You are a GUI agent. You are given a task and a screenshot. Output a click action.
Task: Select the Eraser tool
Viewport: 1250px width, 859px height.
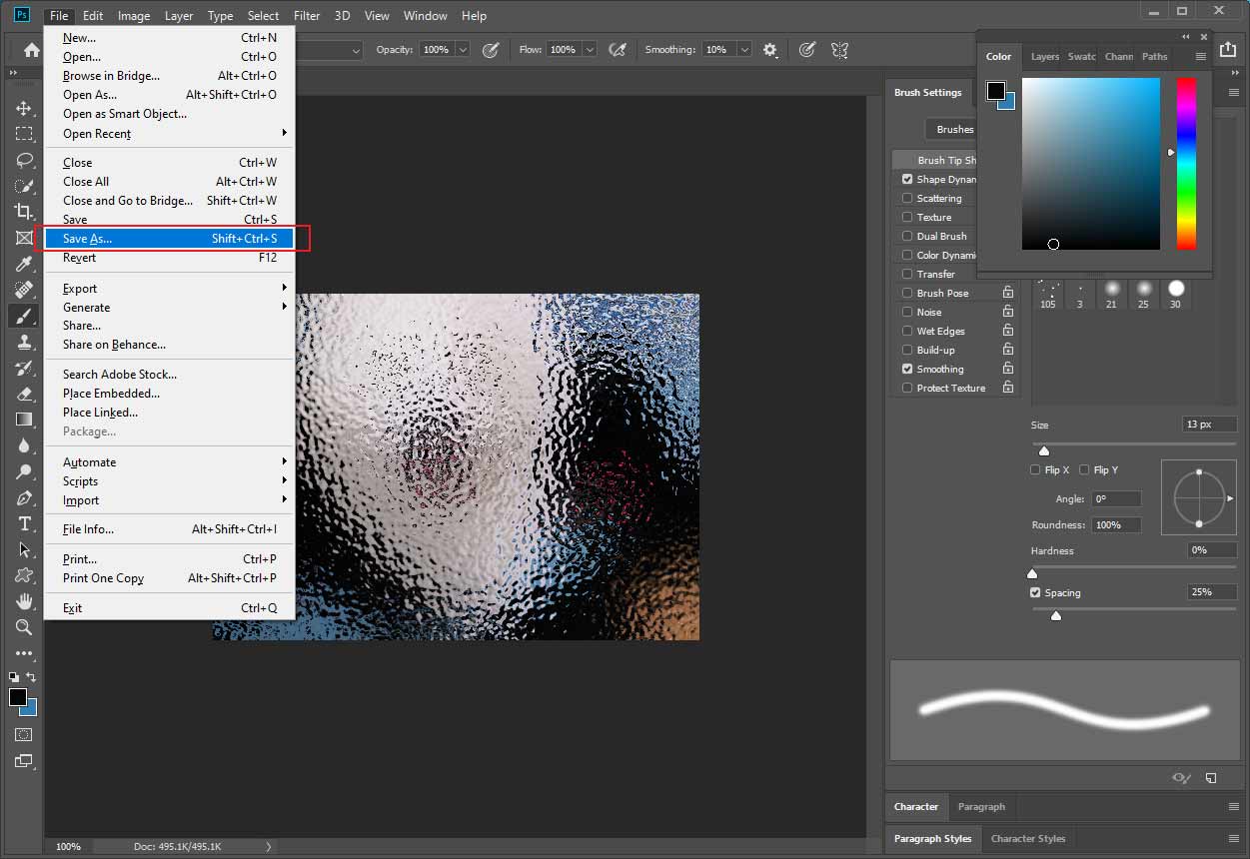click(24, 394)
